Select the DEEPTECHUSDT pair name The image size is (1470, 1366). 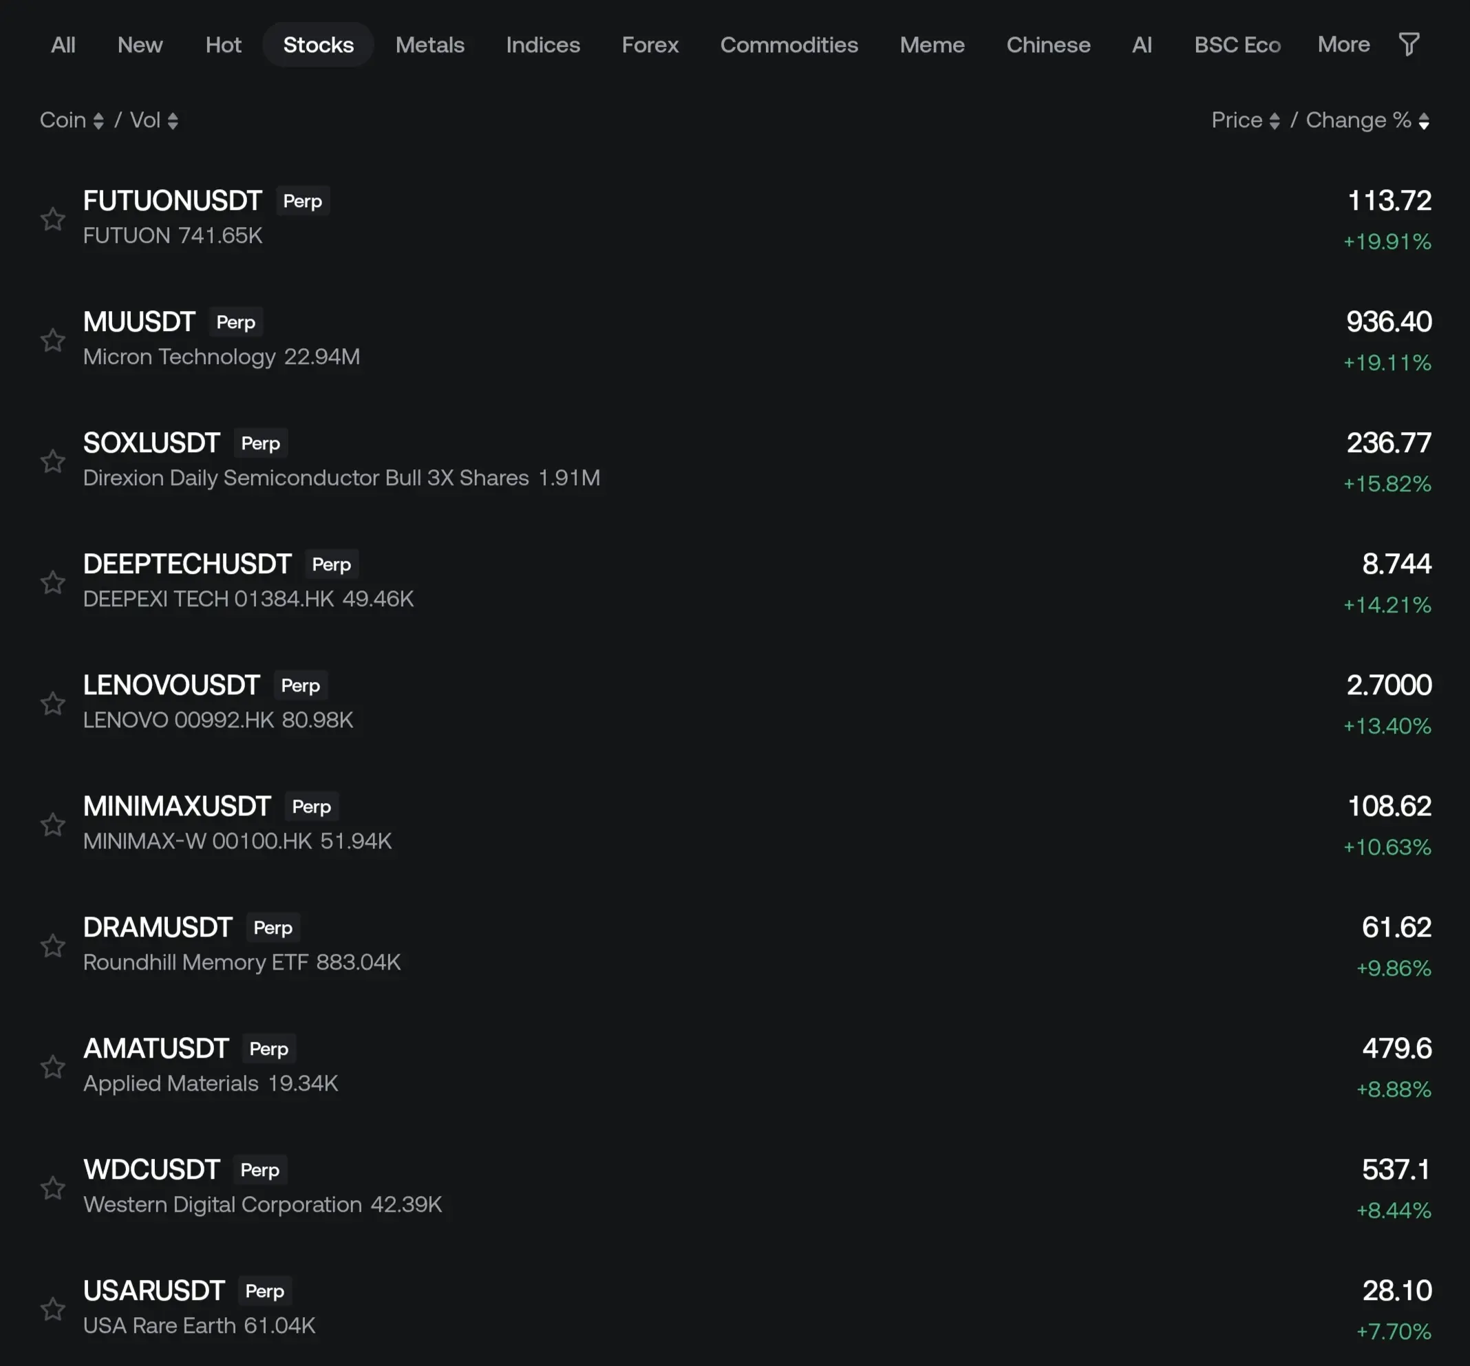pyautogui.click(x=187, y=564)
